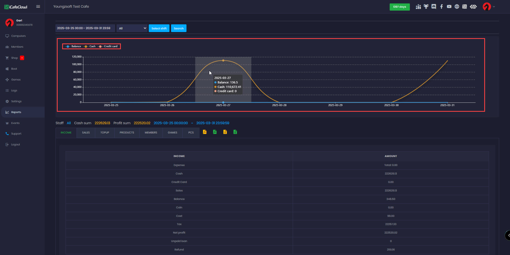
Task: Click the leaderboard podium icon
Action: click(x=418, y=7)
